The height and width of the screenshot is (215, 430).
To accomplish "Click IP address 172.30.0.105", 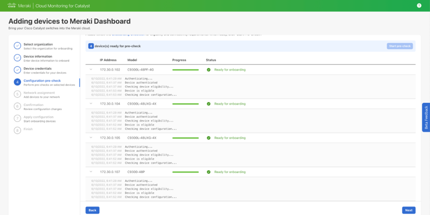I will [110, 138].
